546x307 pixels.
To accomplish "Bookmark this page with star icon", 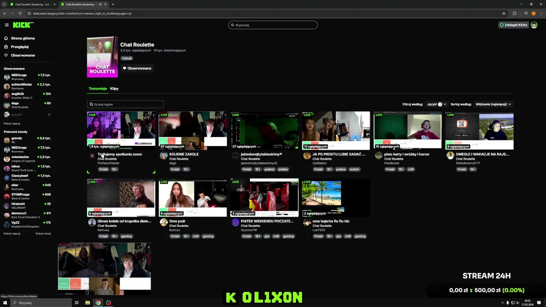I will click(504, 13).
